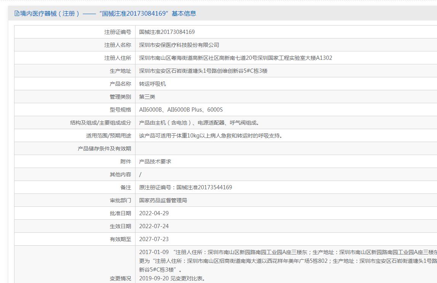Select model value AII6000B、AII6000B Plus、6000S
The height and width of the screenshot is (283, 437).
pyautogui.click(x=181, y=110)
